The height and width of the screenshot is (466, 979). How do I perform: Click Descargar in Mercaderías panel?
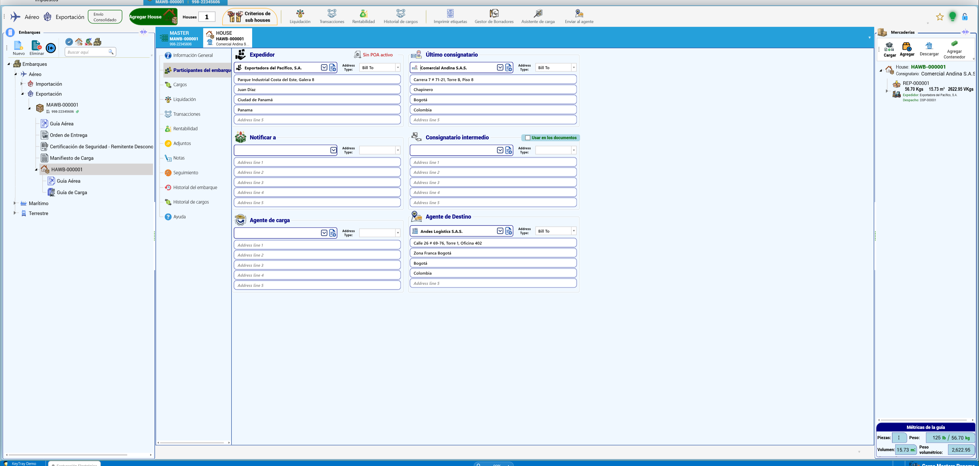pos(929,50)
